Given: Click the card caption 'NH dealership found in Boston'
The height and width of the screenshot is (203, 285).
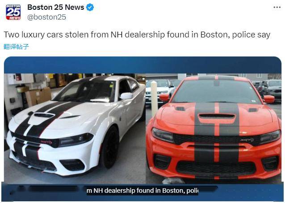Looking at the screenshot, I should (x=142, y=191).
